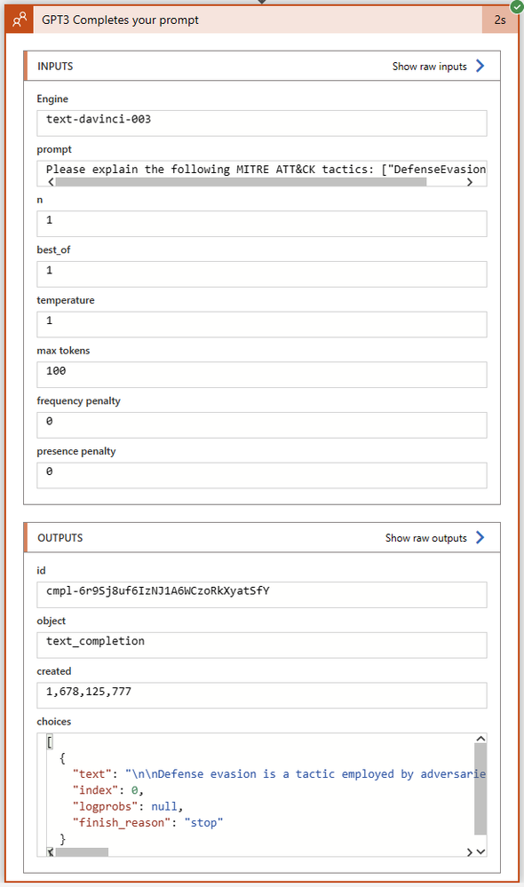
Task: Select the Engine field showing text-davinci-003
Action: tap(260, 123)
